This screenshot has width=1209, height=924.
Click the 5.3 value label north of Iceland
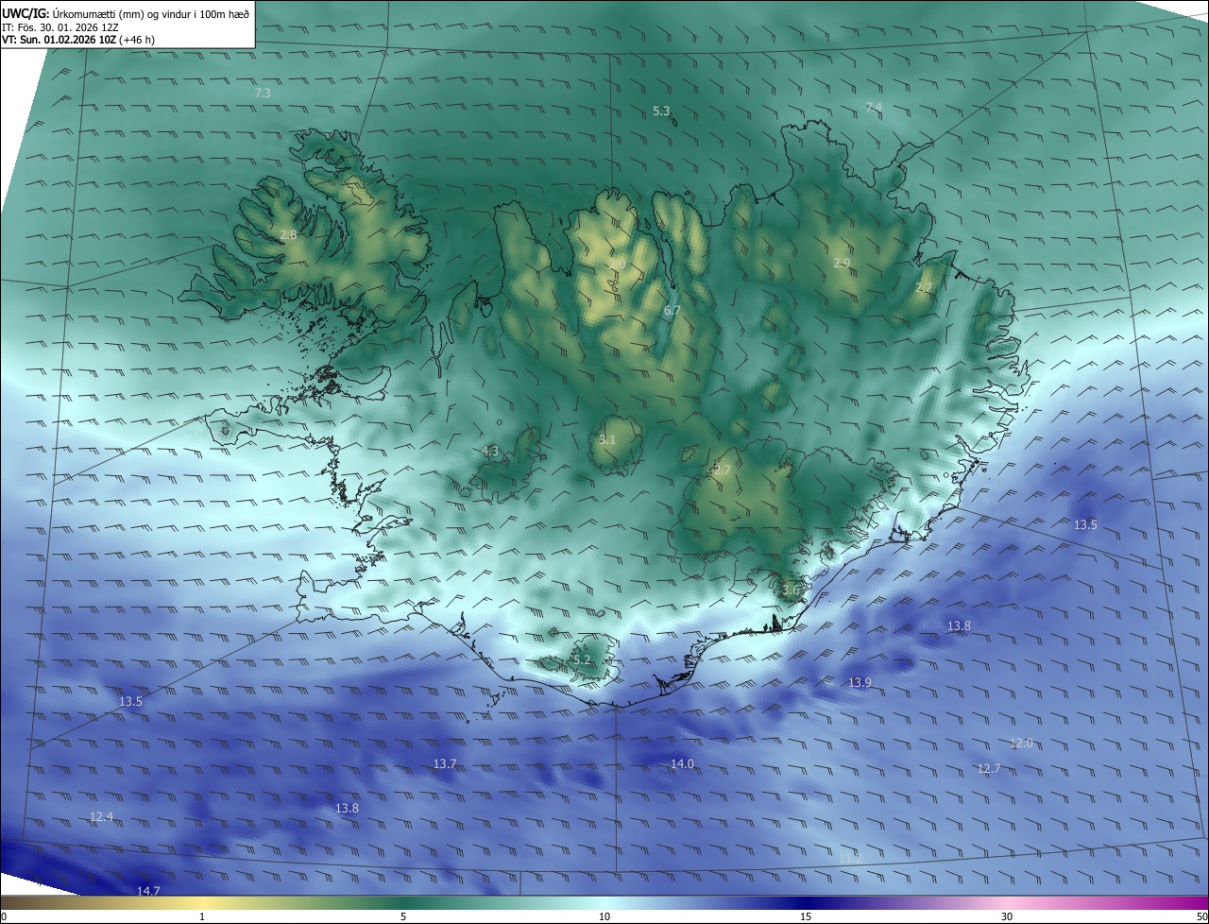661,111
